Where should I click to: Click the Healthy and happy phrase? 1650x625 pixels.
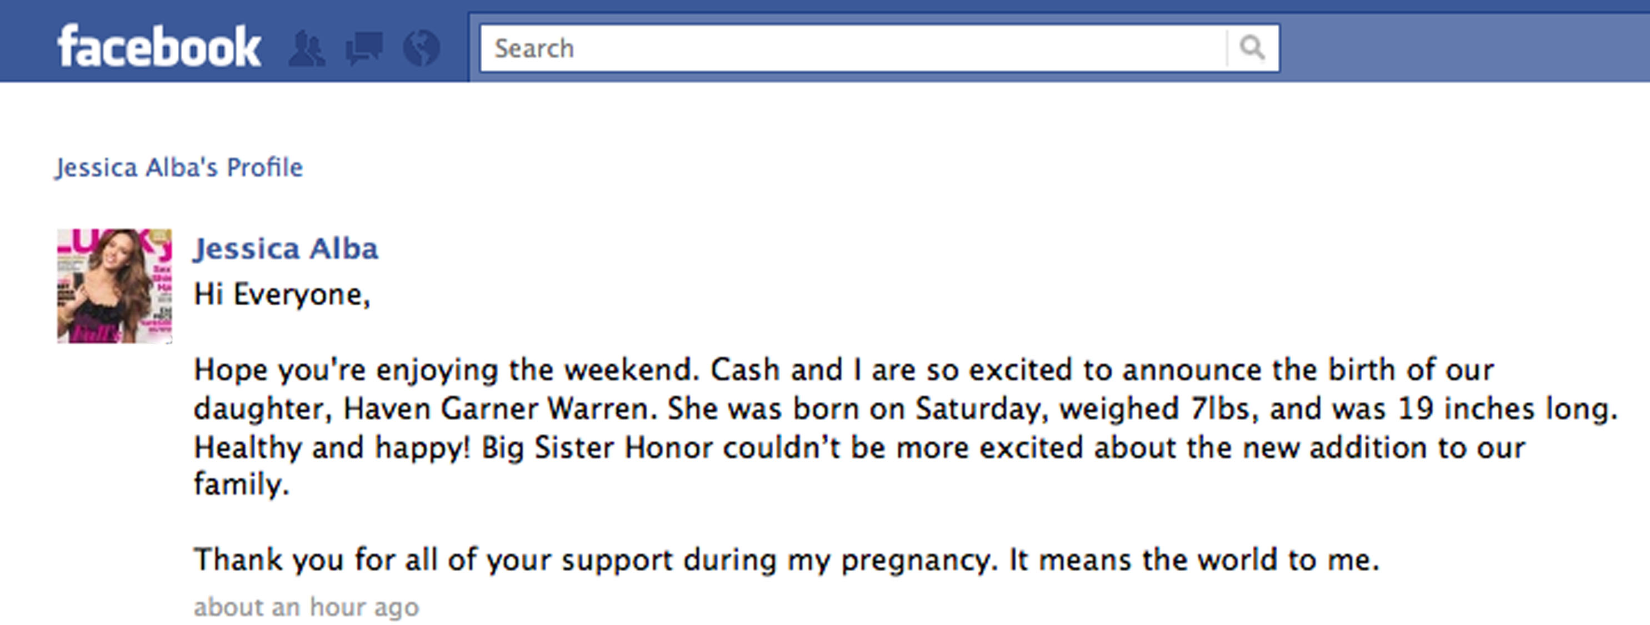coord(332,447)
